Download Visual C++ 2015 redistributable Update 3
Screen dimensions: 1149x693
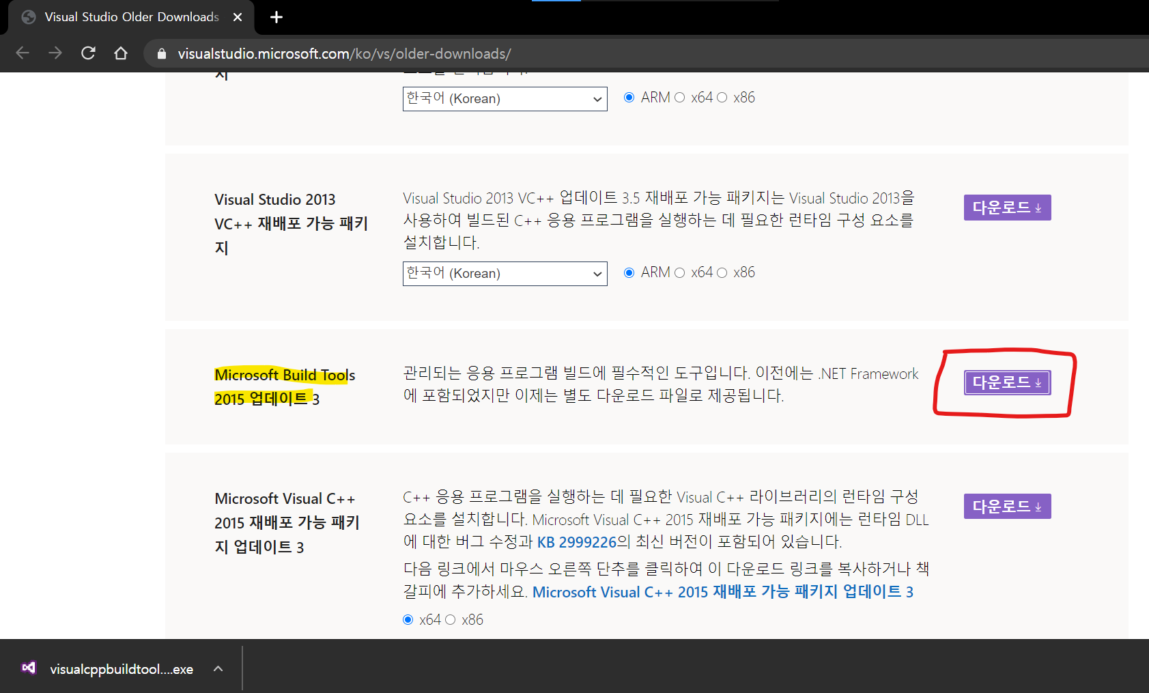click(1007, 507)
